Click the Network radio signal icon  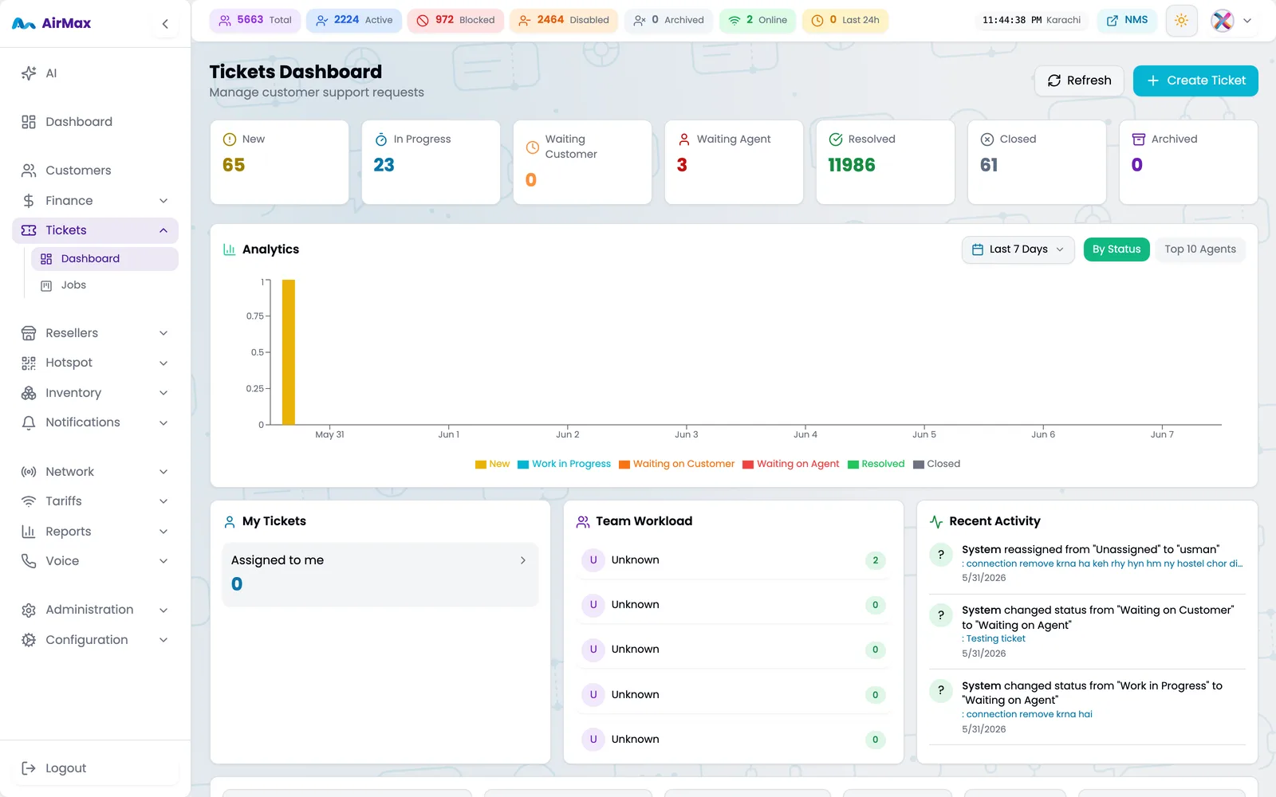pyautogui.click(x=29, y=472)
